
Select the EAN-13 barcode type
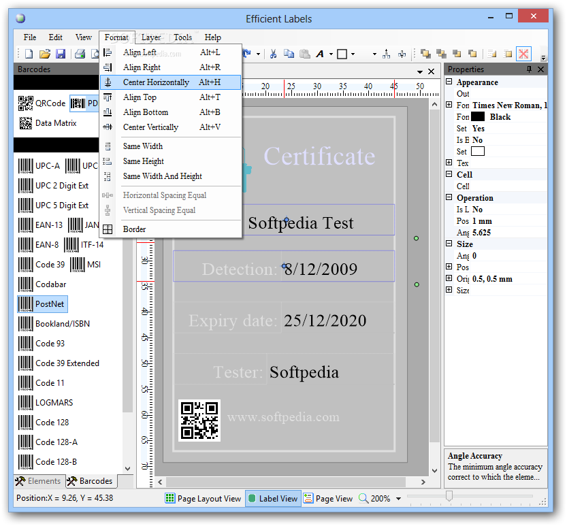pos(41,225)
